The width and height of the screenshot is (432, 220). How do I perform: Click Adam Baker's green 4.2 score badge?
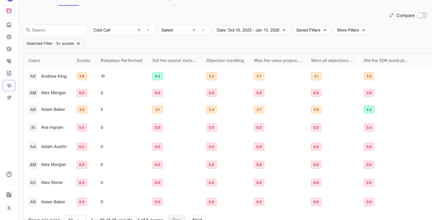pyautogui.click(x=369, y=110)
